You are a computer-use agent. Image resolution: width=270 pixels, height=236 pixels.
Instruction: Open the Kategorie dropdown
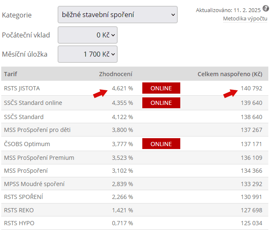(118, 15)
